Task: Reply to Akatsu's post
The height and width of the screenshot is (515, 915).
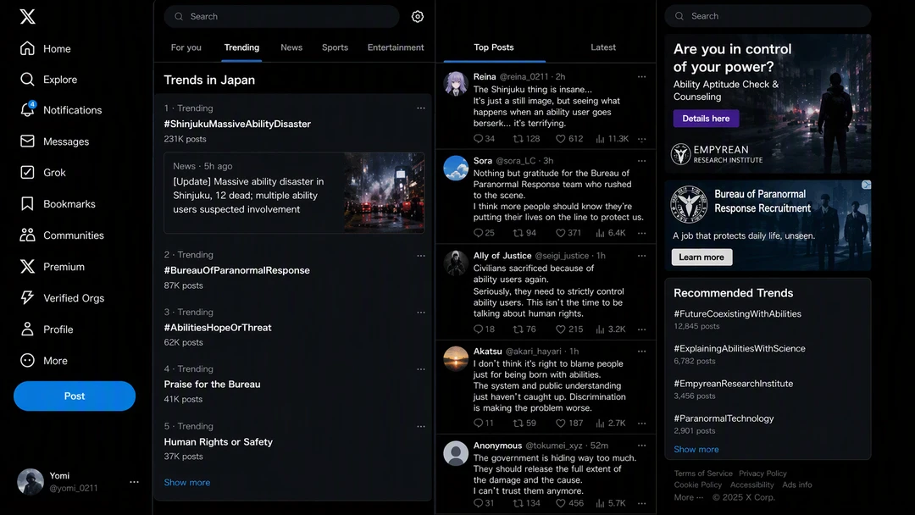Action: [483, 423]
